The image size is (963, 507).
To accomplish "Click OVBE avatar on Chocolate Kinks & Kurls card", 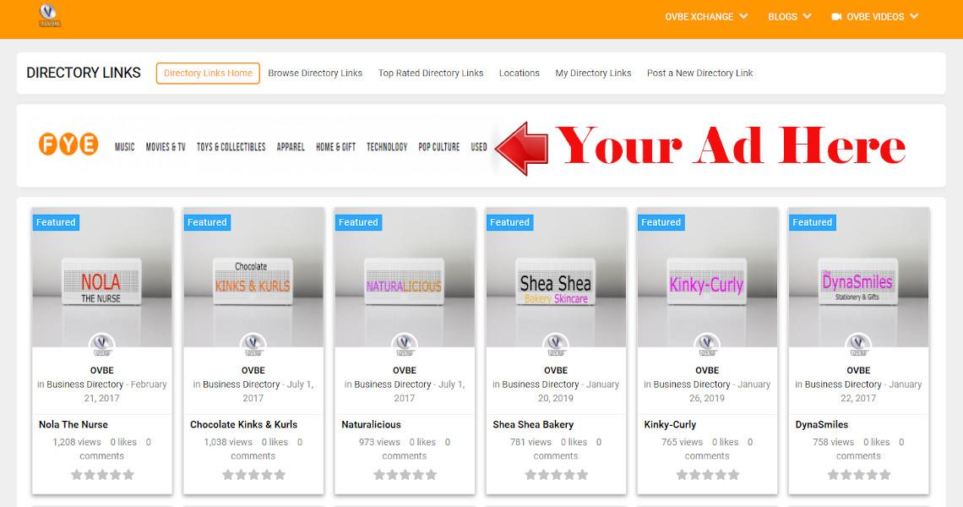I will pyautogui.click(x=253, y=345).
